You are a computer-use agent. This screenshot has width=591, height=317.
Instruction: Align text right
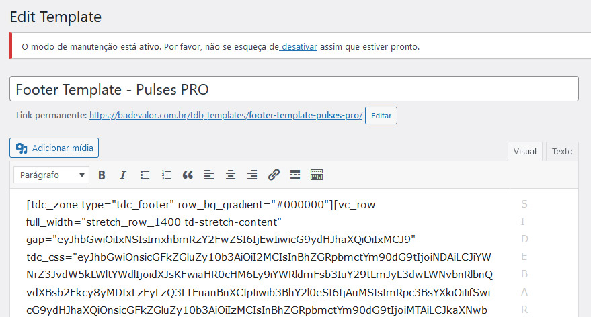click(252, 175)
